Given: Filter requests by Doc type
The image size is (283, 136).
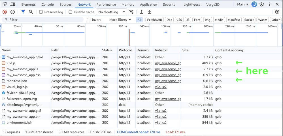Looking at the screenshot, I should [x=169, y=20].
